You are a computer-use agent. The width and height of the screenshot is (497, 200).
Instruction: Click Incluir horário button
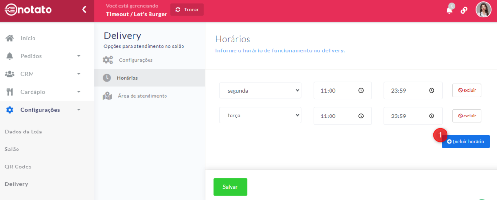pos(465,141)
